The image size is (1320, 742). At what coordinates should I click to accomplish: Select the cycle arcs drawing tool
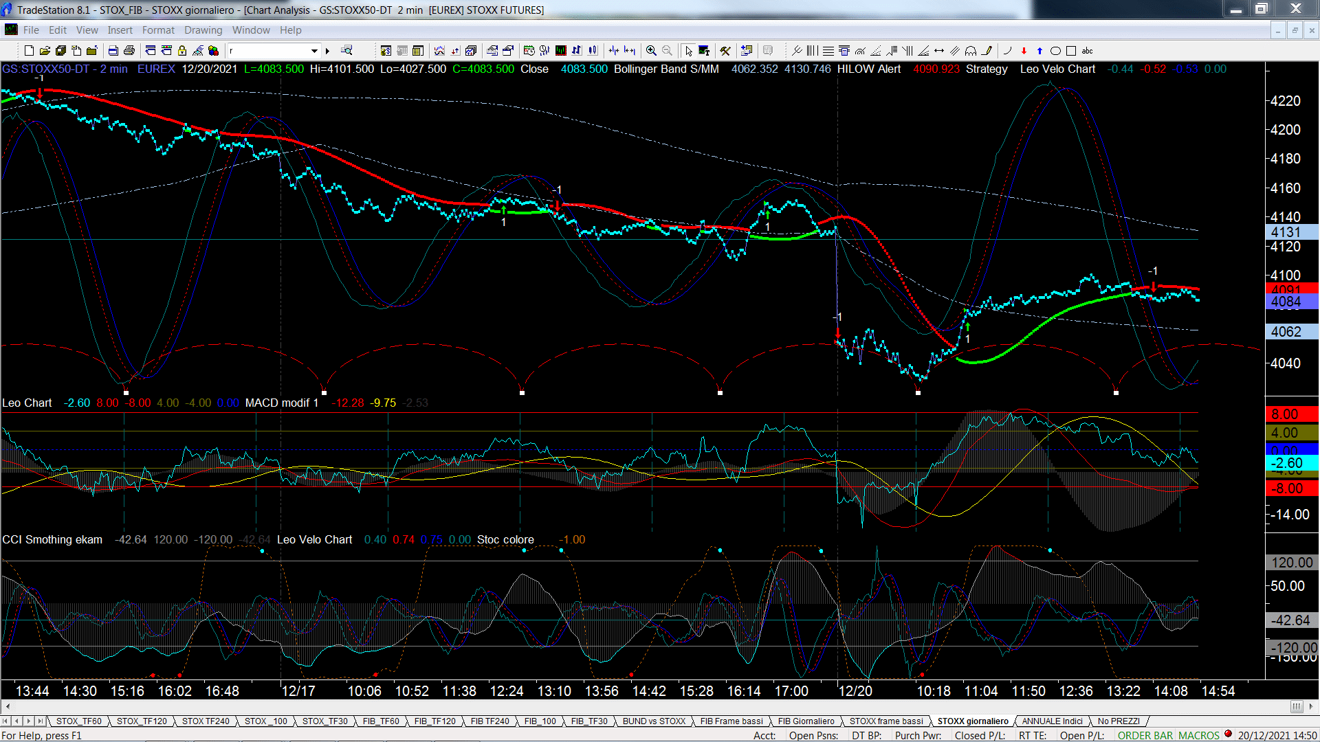coord(971,51)
